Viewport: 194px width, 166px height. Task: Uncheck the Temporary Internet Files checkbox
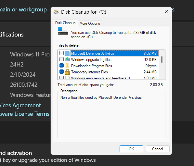(61, 72)
